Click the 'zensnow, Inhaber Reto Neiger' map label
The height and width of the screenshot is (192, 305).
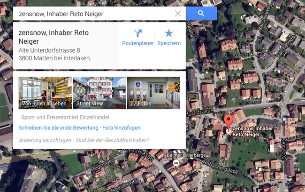pyautogui.click(x=252, y=131)
